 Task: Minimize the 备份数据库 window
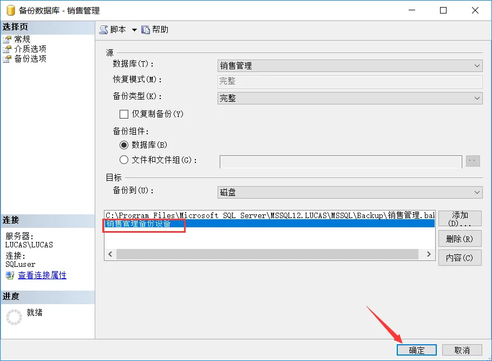tap(412, 10)
